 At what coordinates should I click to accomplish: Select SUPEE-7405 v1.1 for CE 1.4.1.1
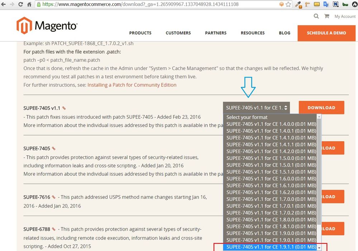pos(270,145)
